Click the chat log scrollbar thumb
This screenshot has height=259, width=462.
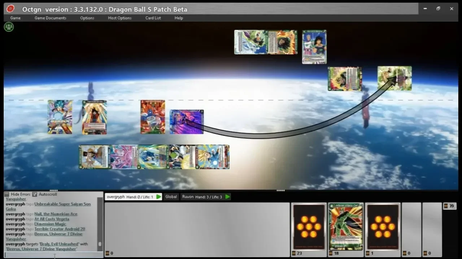(x=100, y=244)
